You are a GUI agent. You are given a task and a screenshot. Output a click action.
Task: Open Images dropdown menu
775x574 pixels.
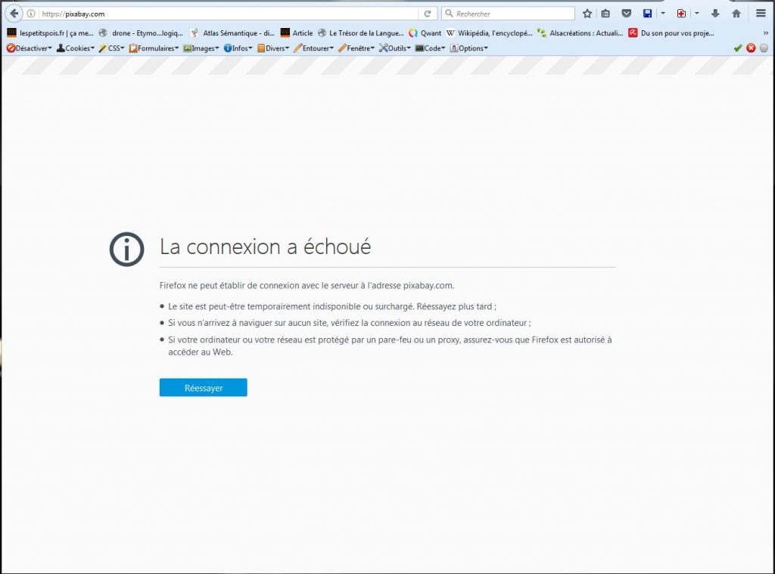point(201,48)
